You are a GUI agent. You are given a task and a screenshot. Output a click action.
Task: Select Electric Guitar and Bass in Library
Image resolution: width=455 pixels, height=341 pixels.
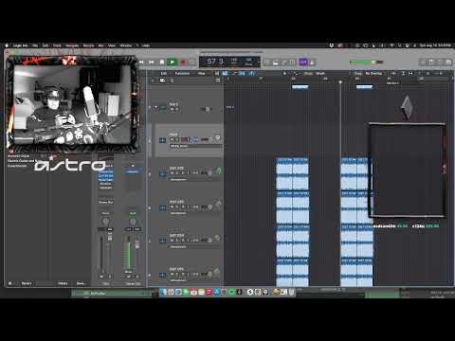click(x=21, y=161)
